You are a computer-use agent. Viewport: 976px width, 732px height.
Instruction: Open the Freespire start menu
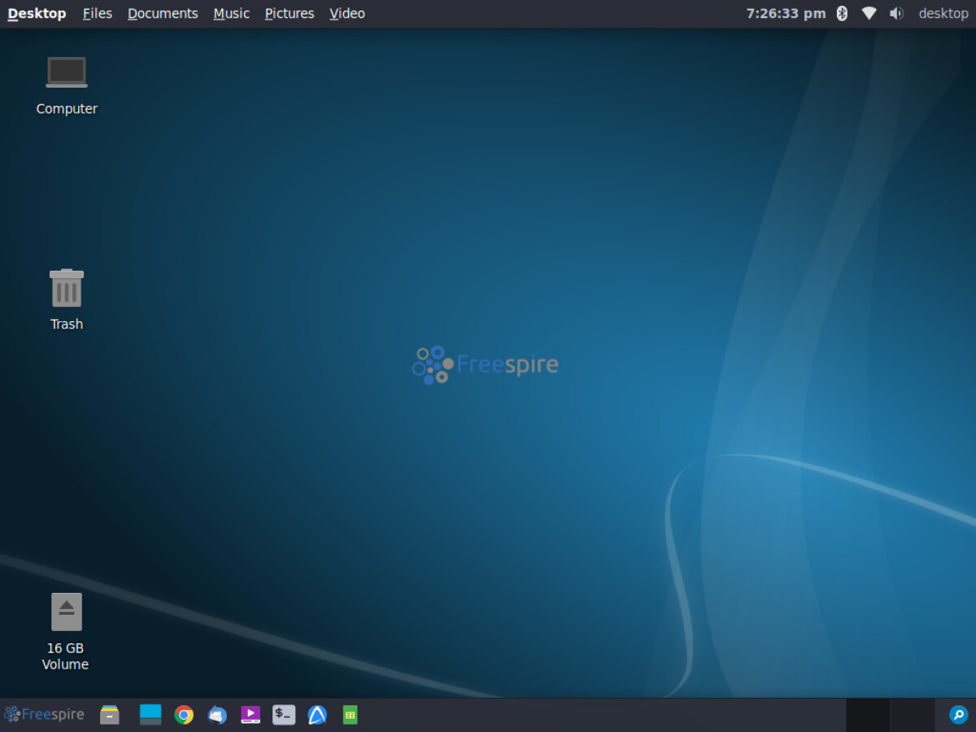coord(45,715)
